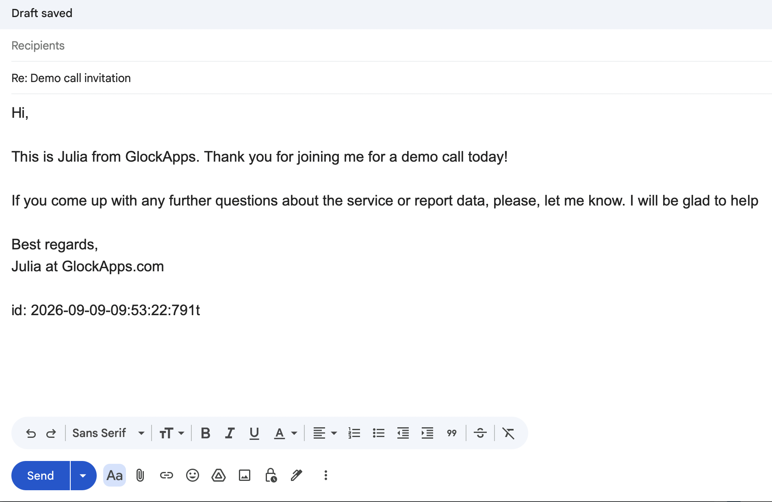This screenshot has height=502, width=772.
Task: Expand the text size dropdown
Action: [x=172, y=433]
